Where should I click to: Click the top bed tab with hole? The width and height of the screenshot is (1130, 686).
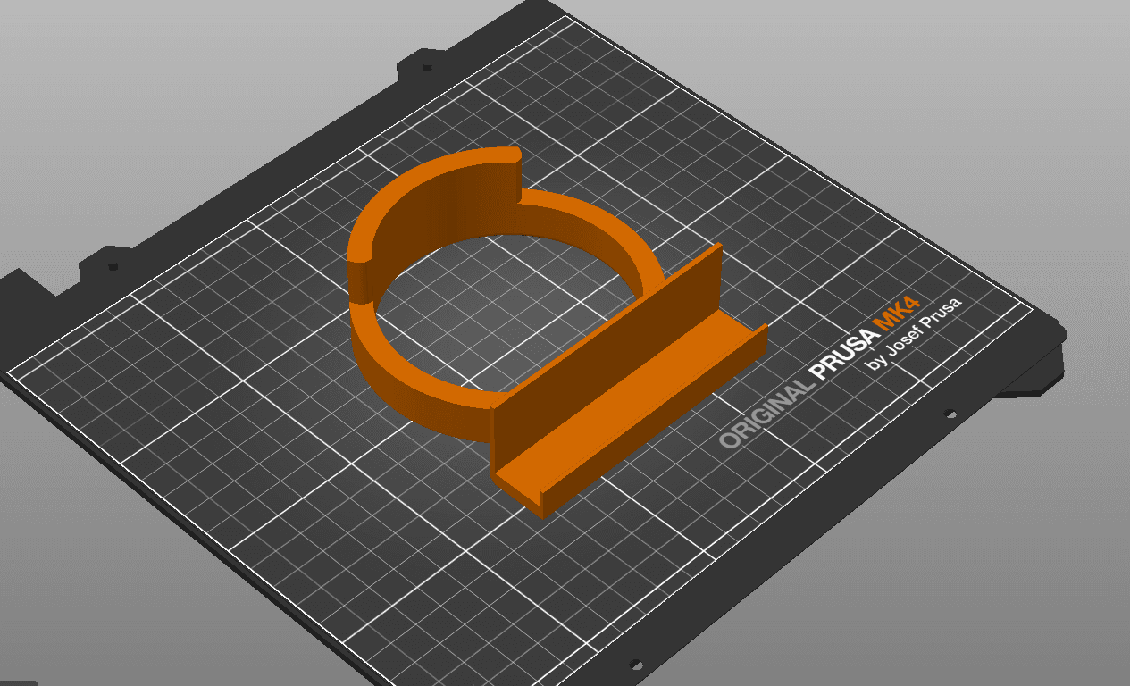coord(427,67)
